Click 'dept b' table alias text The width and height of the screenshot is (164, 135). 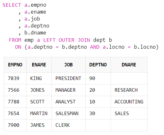102,40
